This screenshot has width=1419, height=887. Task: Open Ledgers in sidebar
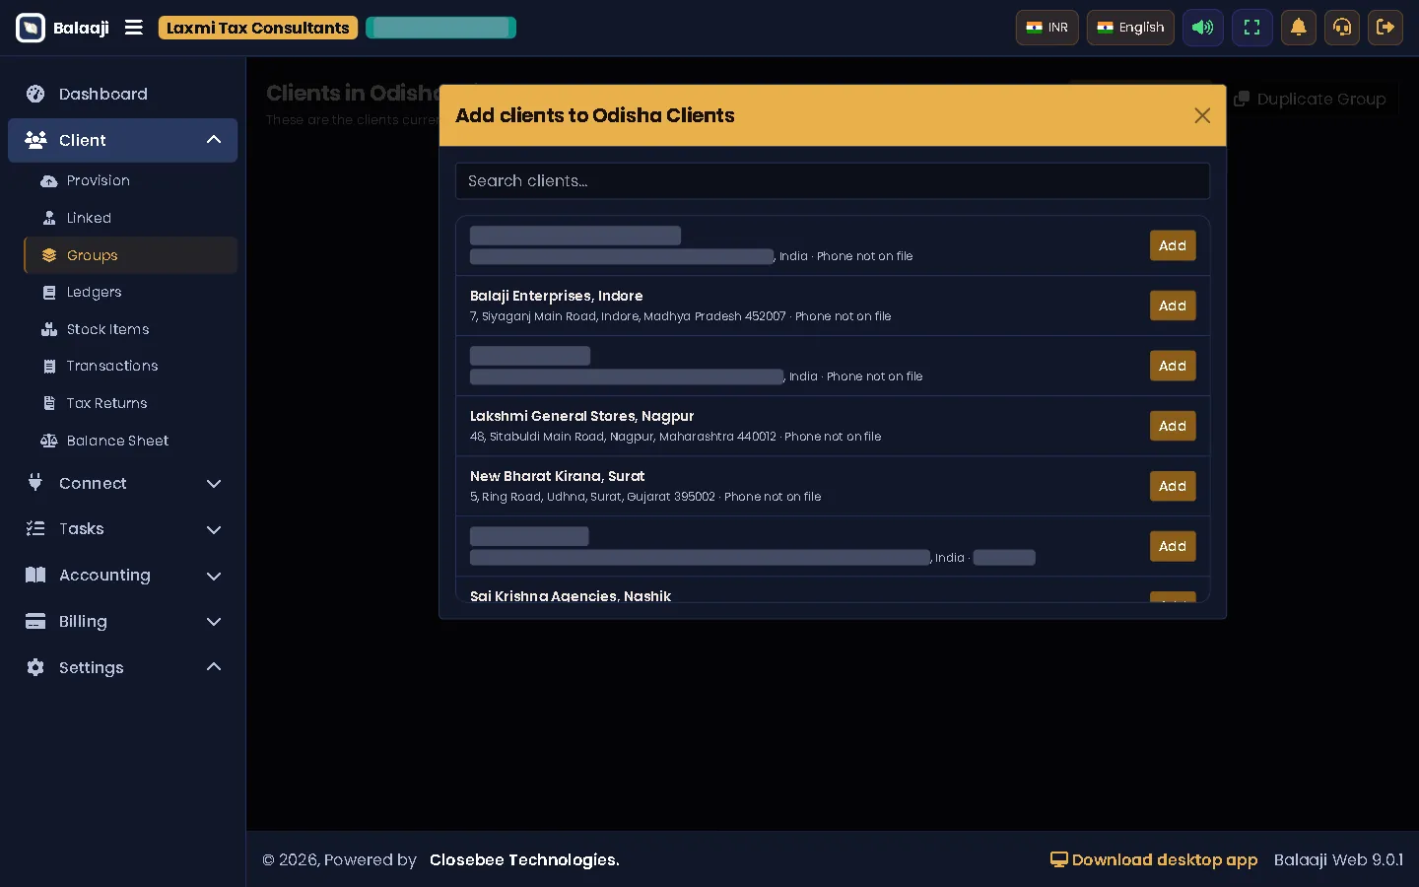pyautogui.click(x=130, y=292)
